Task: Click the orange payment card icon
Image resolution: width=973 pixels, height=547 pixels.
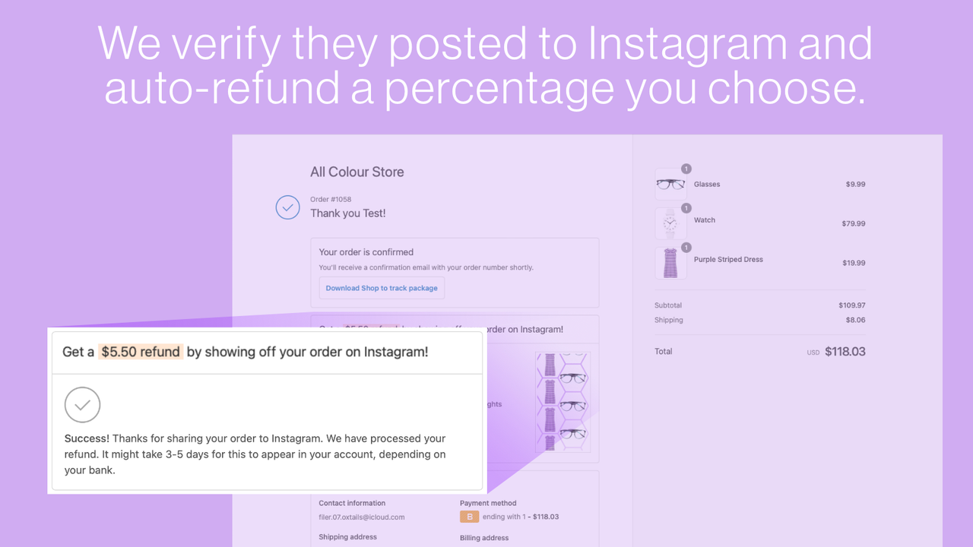Action: coord(468,516)
